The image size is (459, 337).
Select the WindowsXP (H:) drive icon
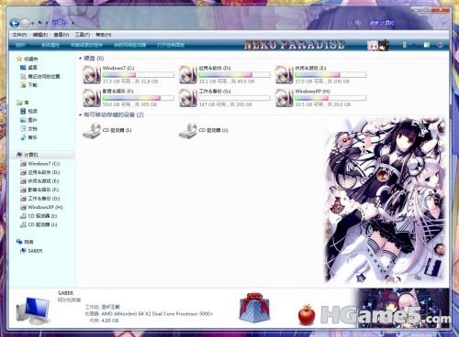click(284, 98)
